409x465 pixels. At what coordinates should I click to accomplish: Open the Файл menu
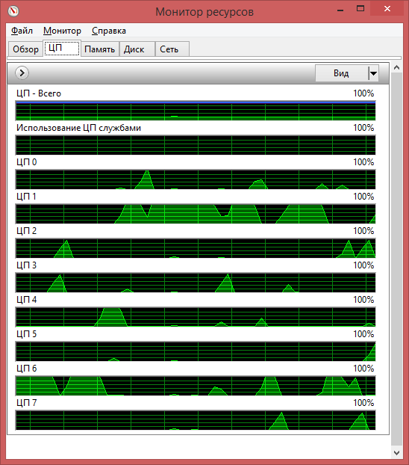(22, 31)
